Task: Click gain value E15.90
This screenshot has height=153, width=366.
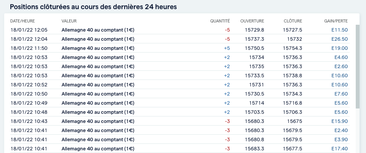Action: point(339,121)
